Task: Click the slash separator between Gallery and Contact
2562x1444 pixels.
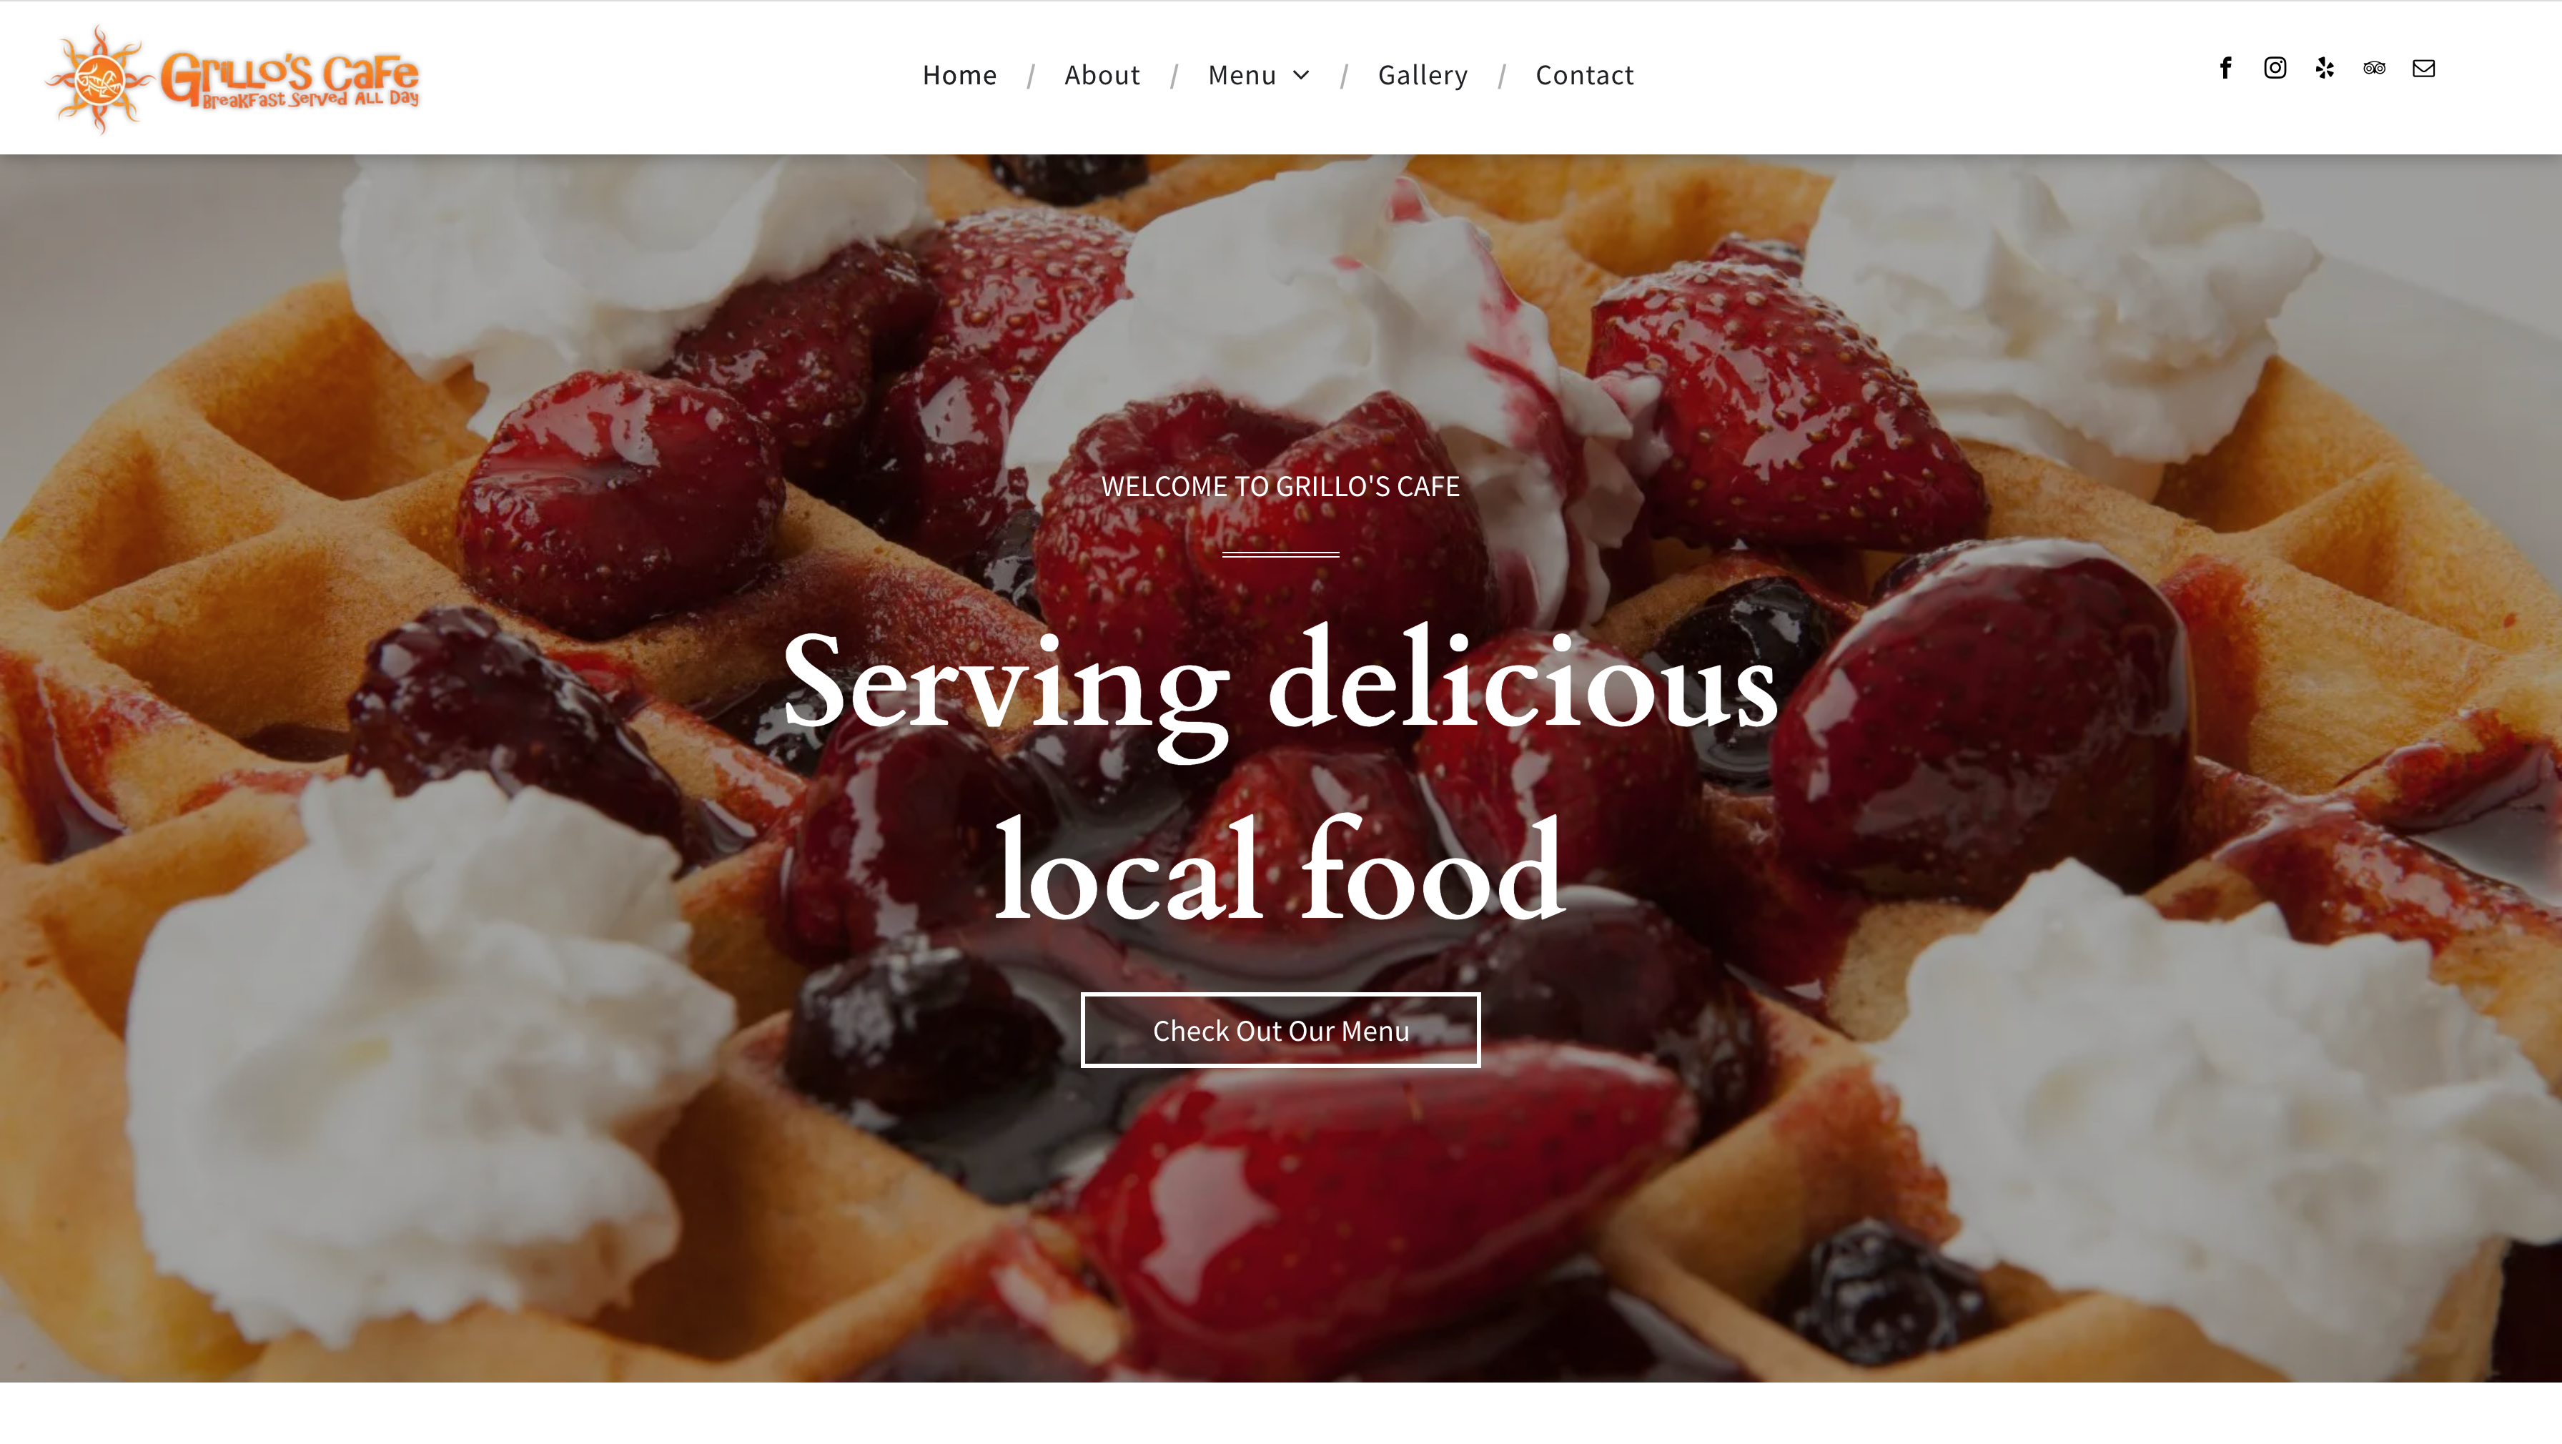Action: pos(1502,76)
